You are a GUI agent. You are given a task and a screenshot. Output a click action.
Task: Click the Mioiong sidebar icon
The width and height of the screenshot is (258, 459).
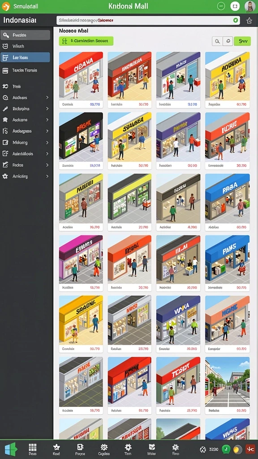5,143
